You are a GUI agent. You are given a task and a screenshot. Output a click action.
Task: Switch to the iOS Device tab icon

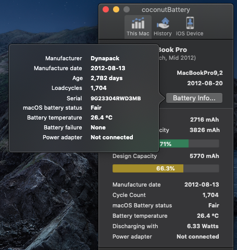pos(190,27)
